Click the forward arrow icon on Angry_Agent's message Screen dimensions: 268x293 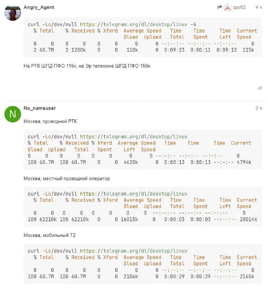[219, 7]
